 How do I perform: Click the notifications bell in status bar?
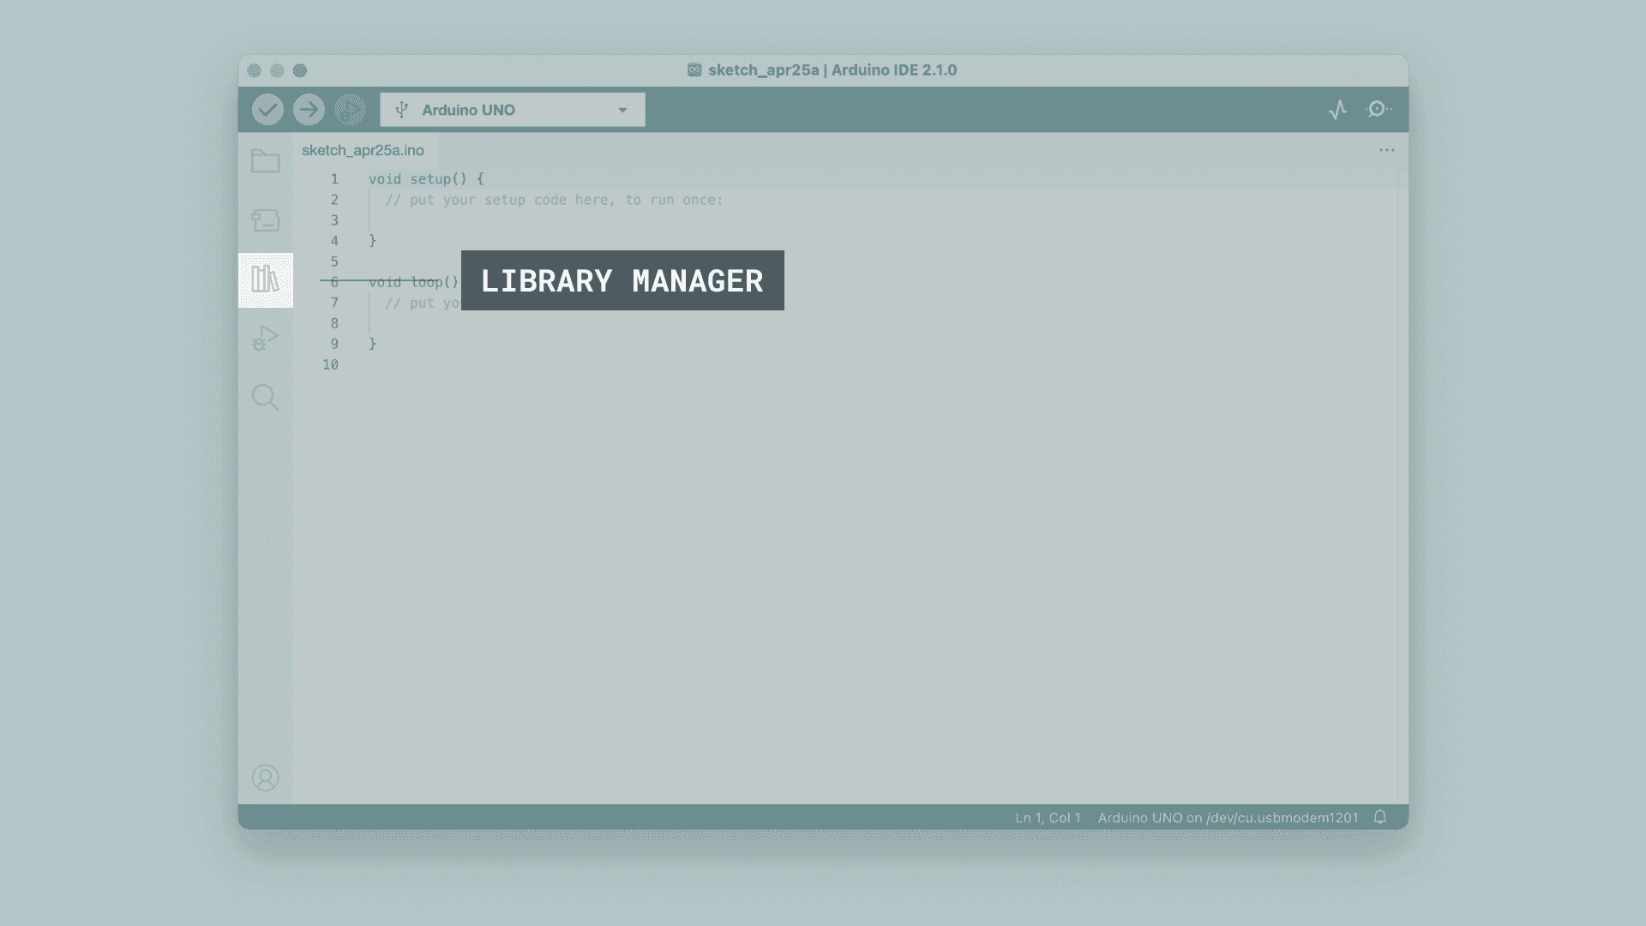point(1380,817)
